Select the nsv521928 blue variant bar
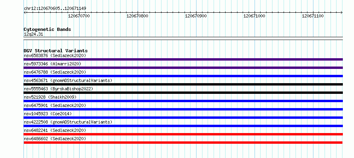 [x=183, y=101]
